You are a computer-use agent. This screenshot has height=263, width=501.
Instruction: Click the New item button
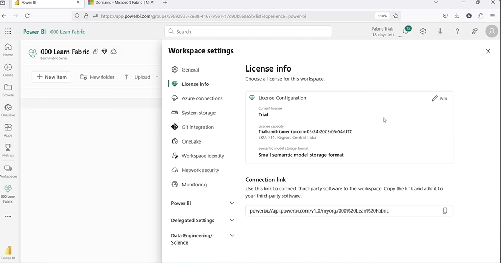point(52,77)
